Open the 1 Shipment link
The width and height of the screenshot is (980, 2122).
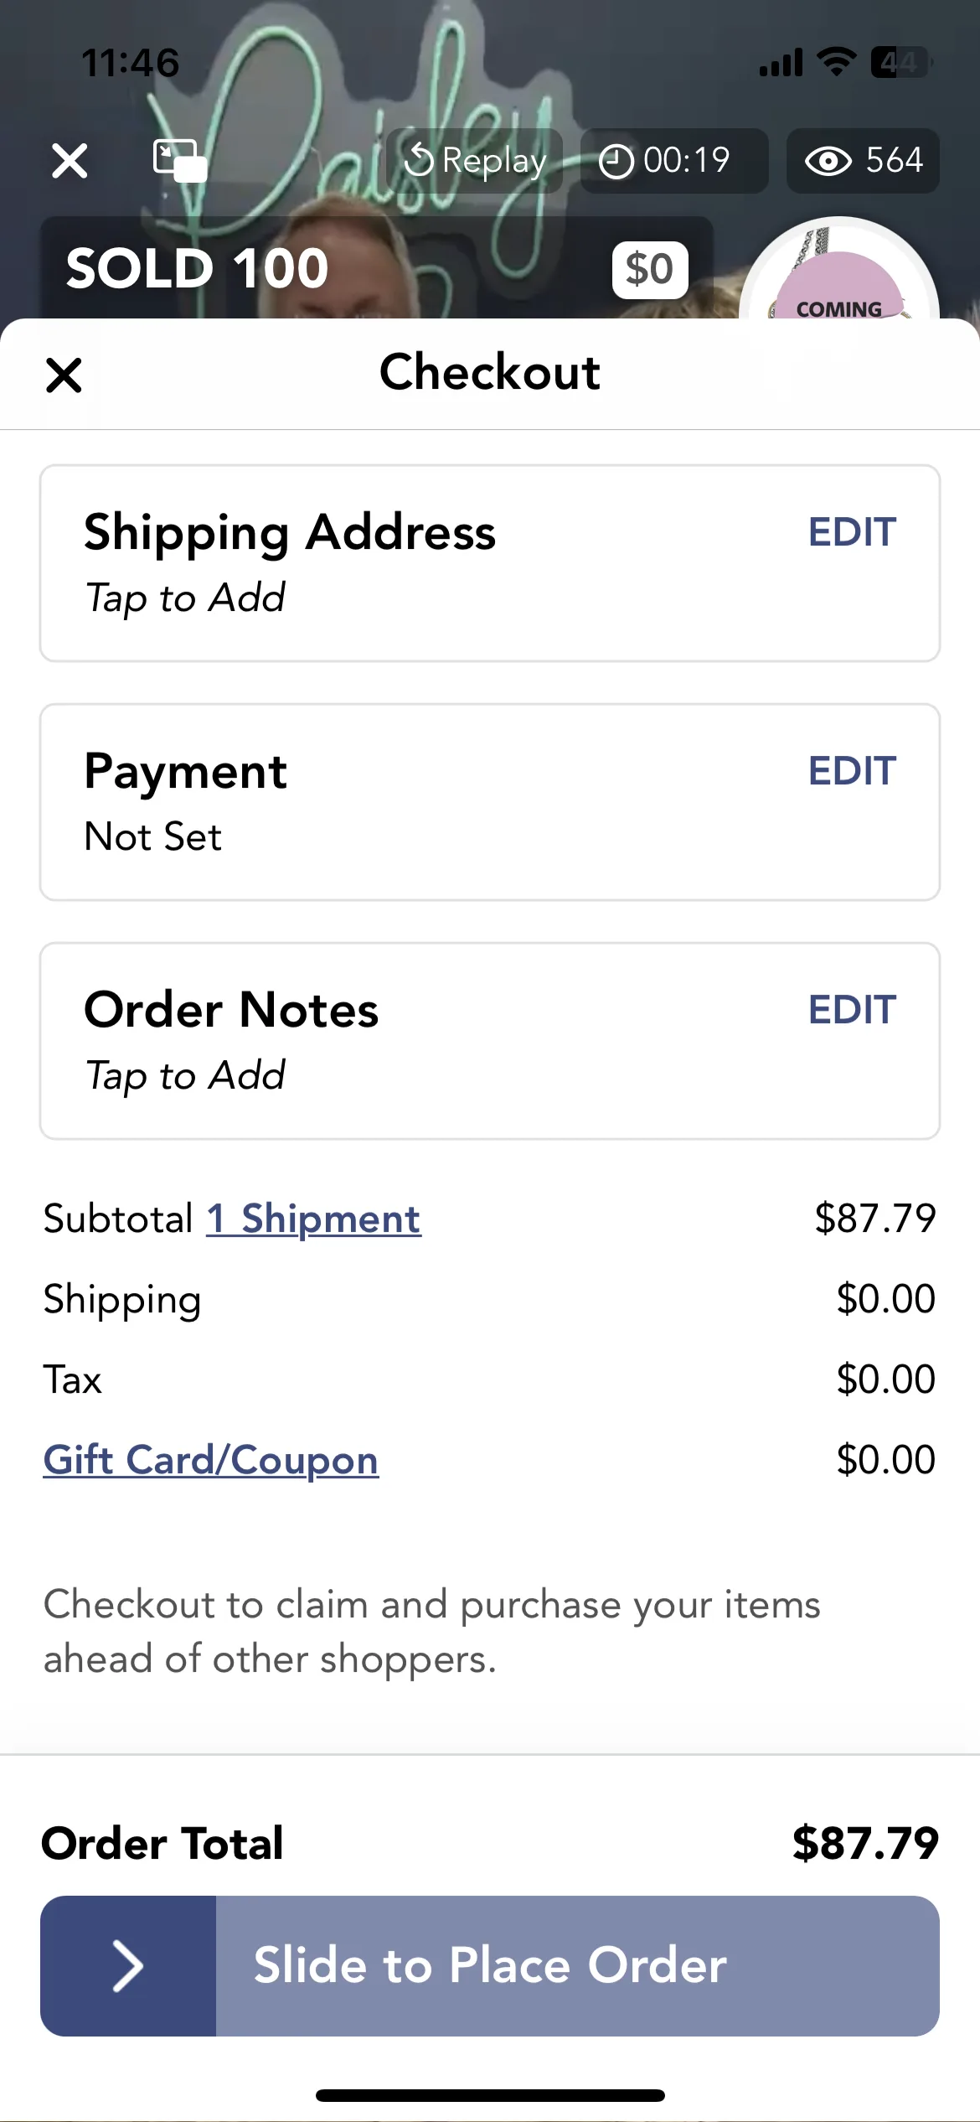click(x=314, y=1219)
